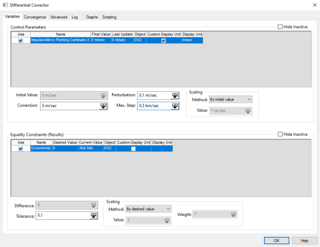Click the unit icon in Tolerance field
This screenshot has width=320, height=247.
[93, 215]
